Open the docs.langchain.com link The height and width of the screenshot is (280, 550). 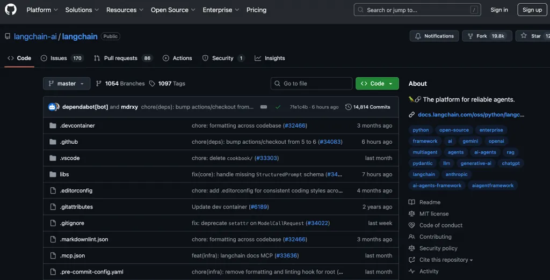[471, 115]
